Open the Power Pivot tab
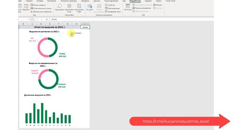 [x=170, y=1]
